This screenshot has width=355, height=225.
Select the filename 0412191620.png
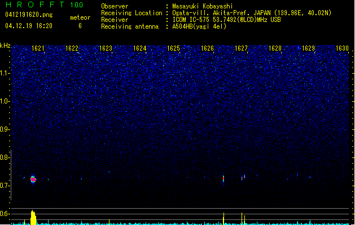[x=29, y=15]
